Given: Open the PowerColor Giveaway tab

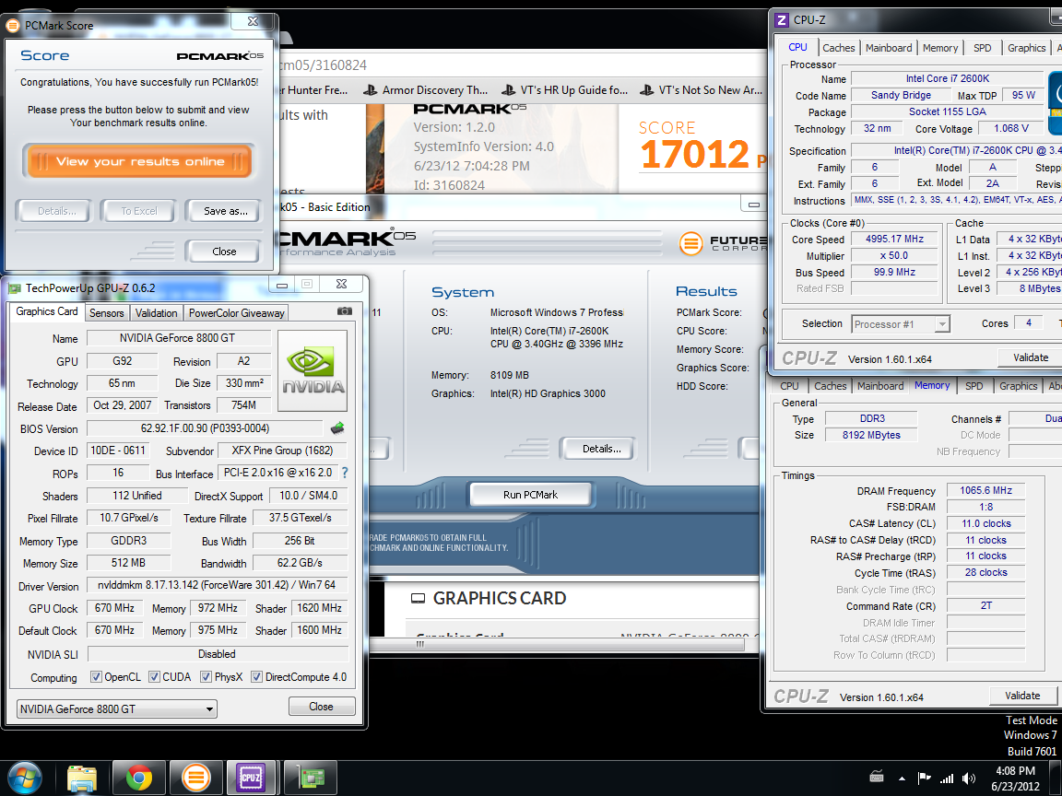Looking at the screenshot, I should point(236,312).
